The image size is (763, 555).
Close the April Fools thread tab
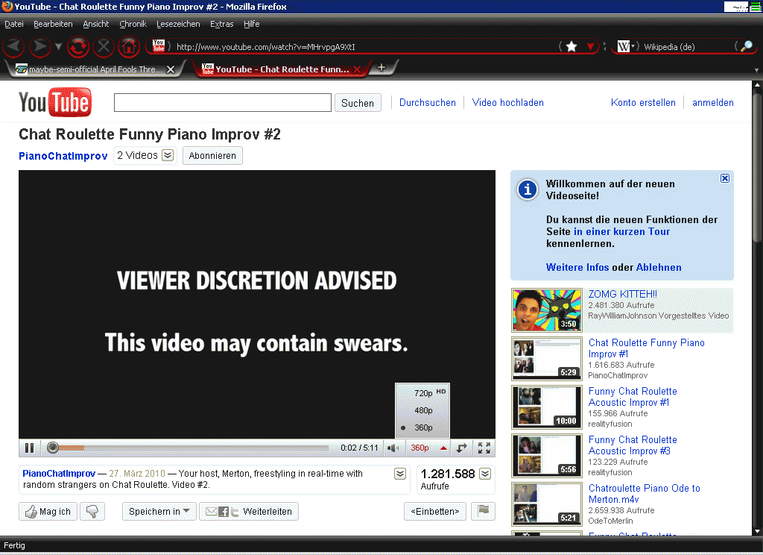(171, 69)
